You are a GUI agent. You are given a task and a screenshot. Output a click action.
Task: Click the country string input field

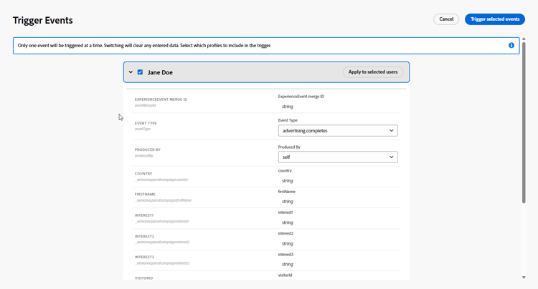[338, 180]
